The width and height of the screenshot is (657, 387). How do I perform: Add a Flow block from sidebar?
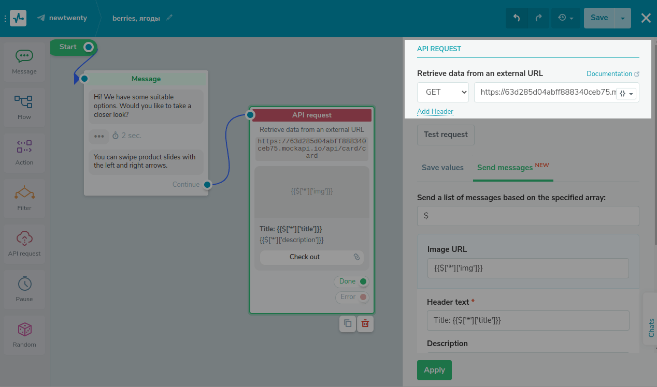coord(24,107)
